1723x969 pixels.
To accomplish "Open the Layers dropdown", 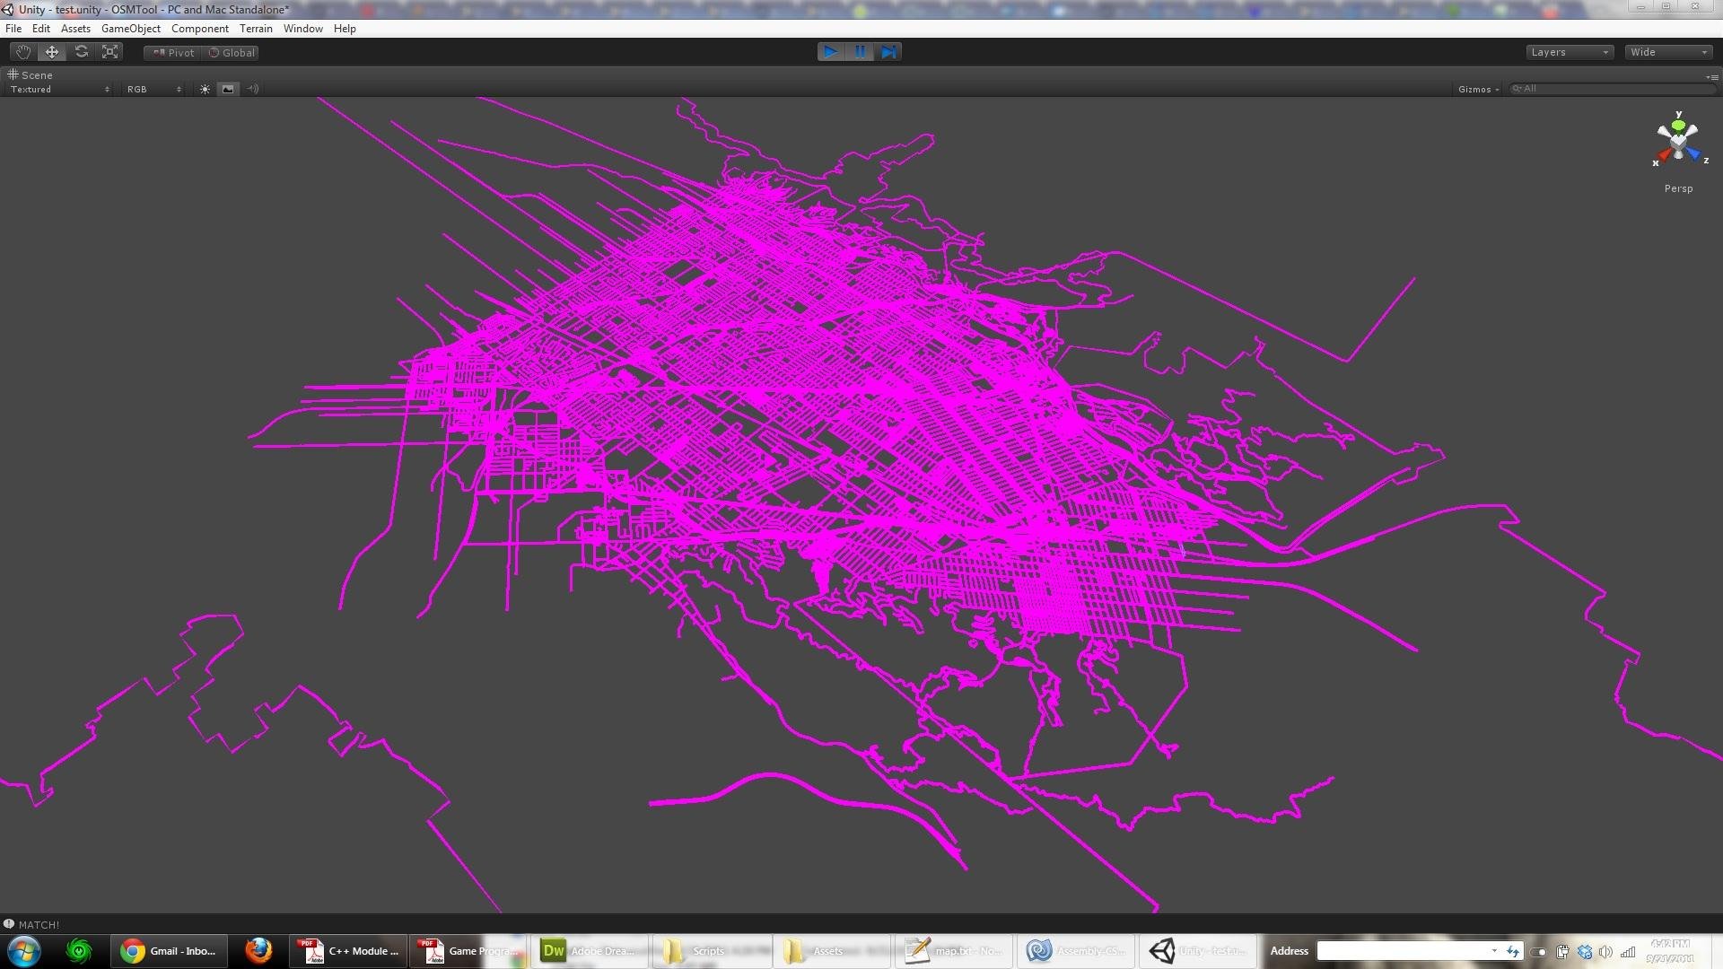I will pyautogui.click(x=1569, y=51).
